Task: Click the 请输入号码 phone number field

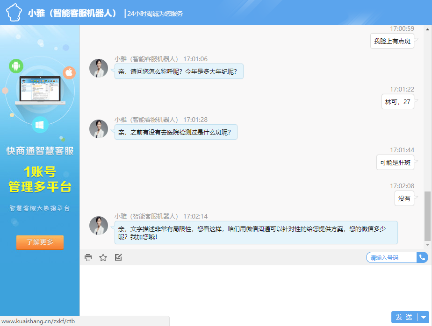Action: point(393,257)
